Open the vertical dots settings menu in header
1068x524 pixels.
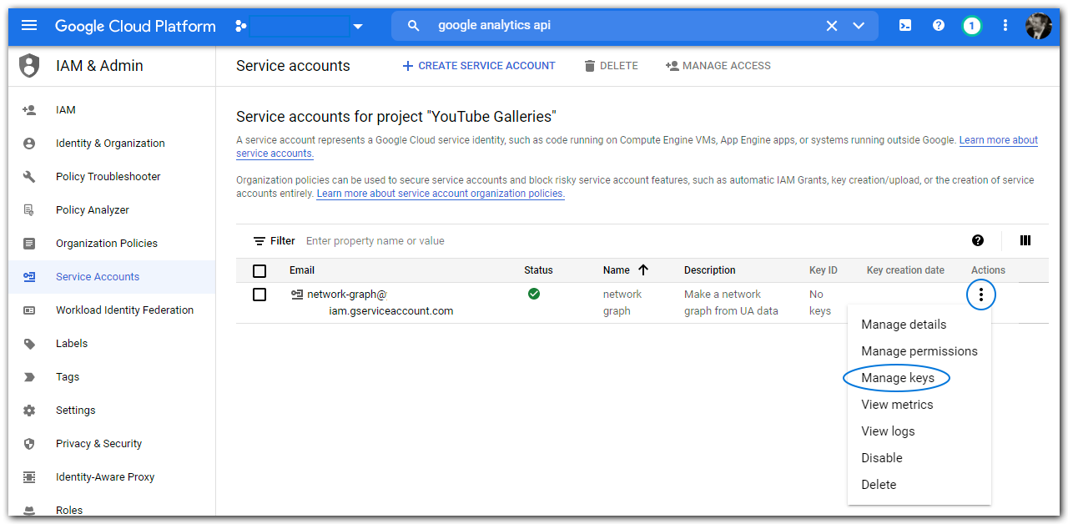click(1005, 26)
